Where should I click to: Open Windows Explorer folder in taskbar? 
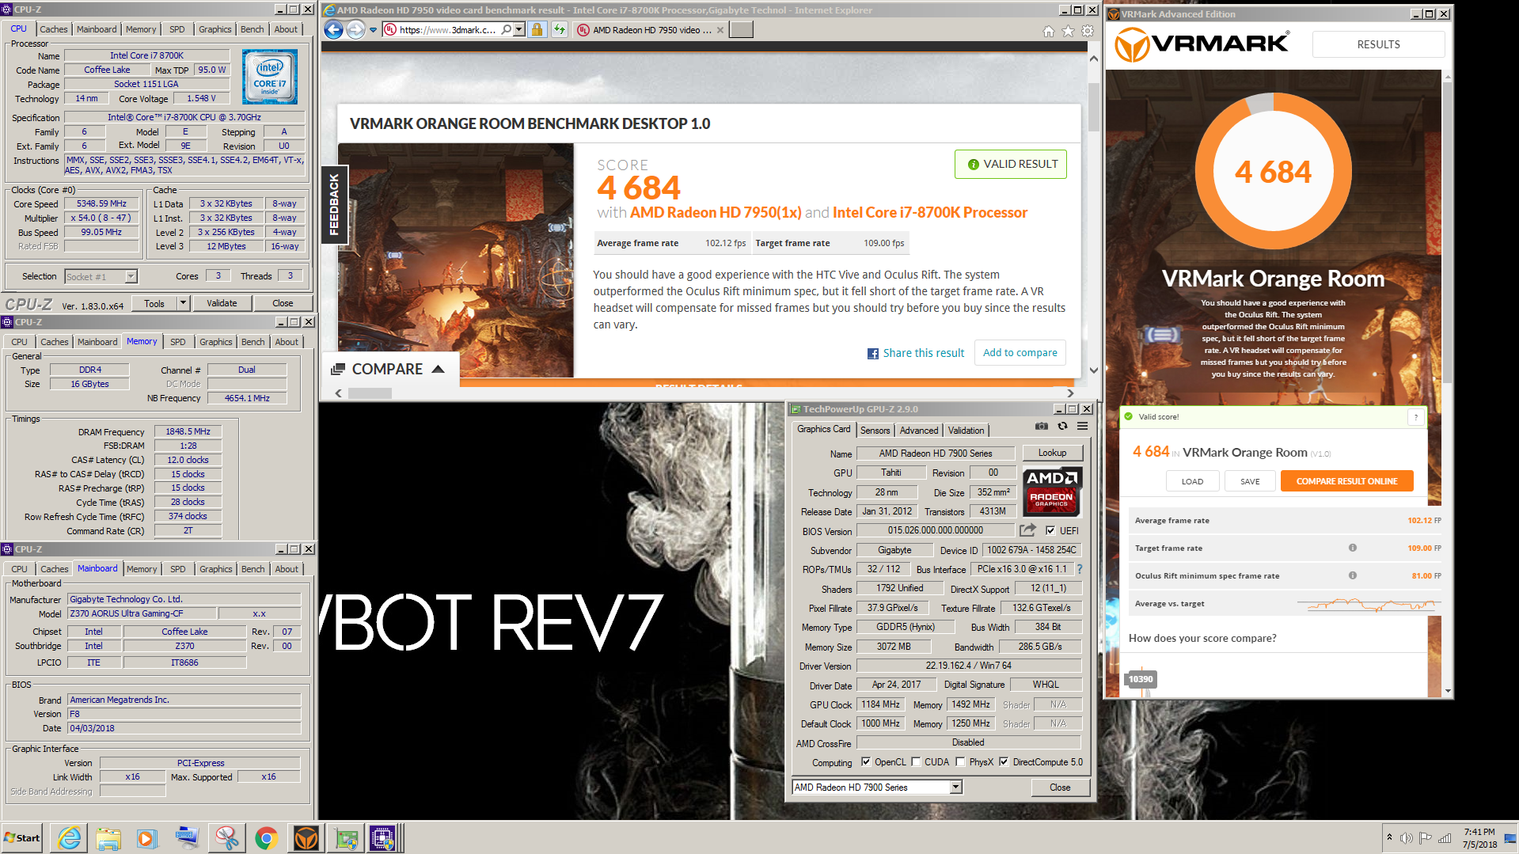[x=108, y=838]
